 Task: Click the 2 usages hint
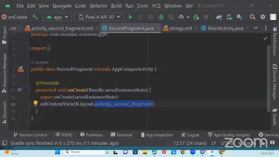pyautogui.click(x=40, y=62)
